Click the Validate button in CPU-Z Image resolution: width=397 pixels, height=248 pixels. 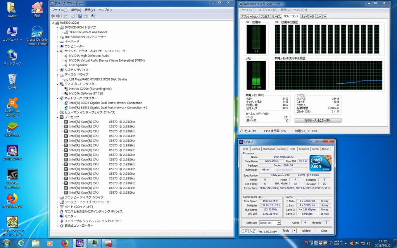pos(306,231)
